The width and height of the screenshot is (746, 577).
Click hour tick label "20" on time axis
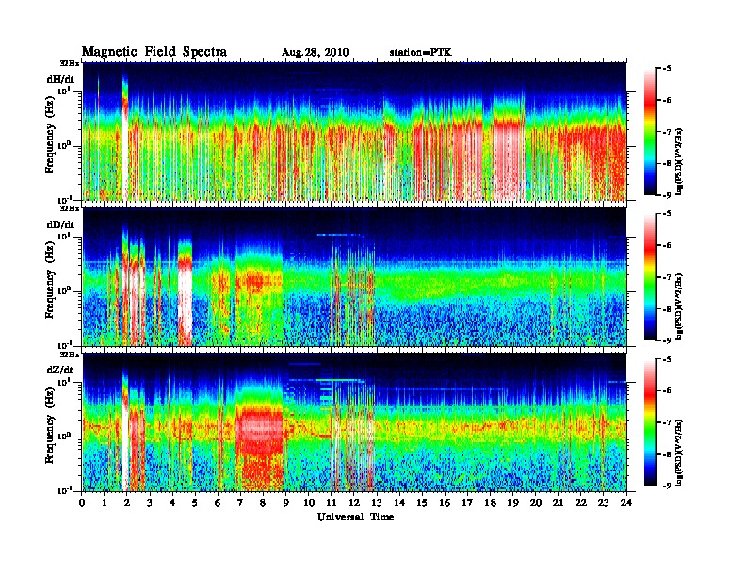(x=536, y=503)
